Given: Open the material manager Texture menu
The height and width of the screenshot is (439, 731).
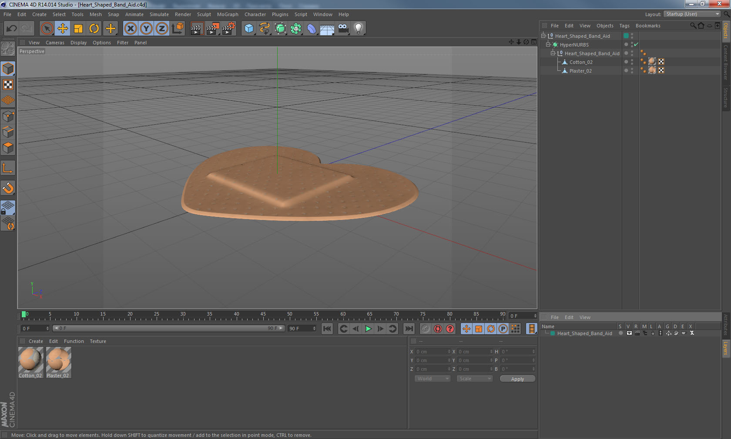Looking at the screenshot, I should click(98, 341).
